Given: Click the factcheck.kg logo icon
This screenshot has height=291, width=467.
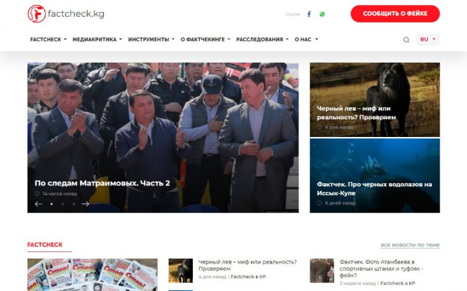Looking at the screenshot, I should pyautogui.click(x=36, y=13).
